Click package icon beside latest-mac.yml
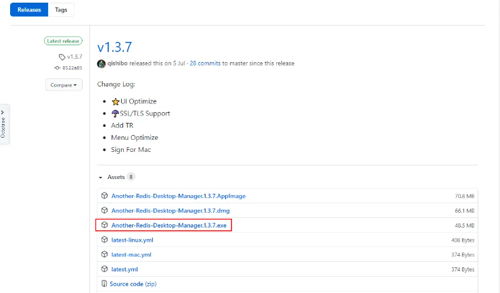The image size is (500, 293). (104, 255)
